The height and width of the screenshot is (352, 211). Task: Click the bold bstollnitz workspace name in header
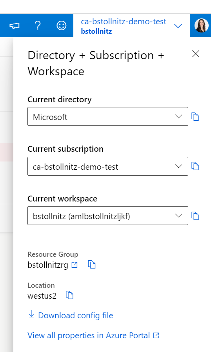pyautogui.click(x=96, y=31)
